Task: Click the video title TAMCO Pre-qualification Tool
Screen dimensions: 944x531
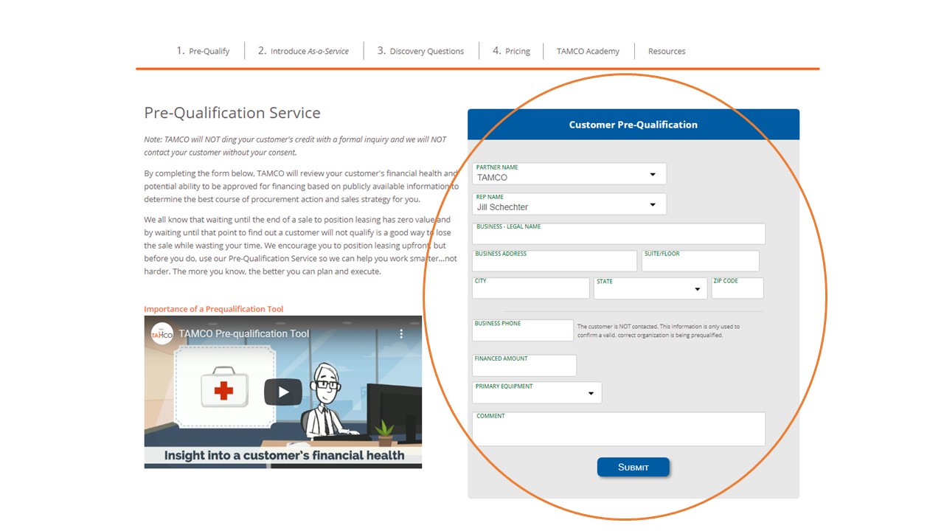Action: pyautogui.click(x=244, y=333)
